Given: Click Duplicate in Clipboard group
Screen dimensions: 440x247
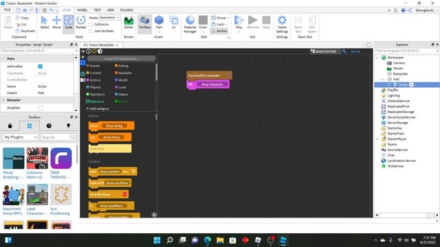Looking at the screenshot, I should pos(25,31).
